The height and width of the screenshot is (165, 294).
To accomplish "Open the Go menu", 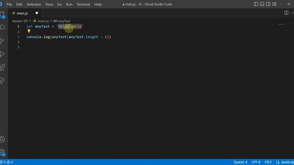I will (x=59, y=4).
